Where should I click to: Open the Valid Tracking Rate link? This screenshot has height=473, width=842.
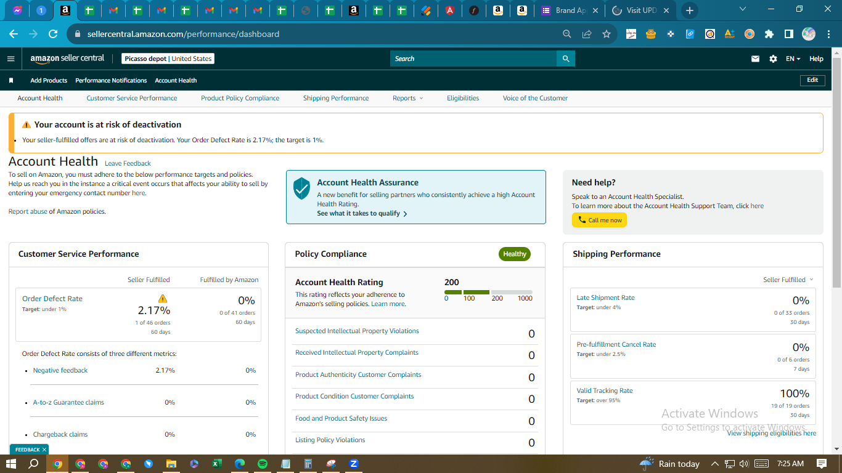coord(605,390)
